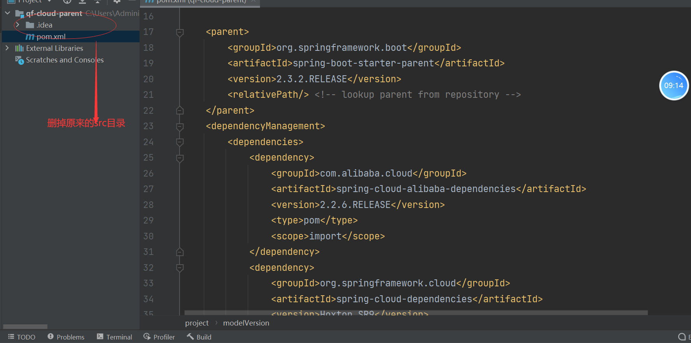Click the project panel horizontal scrollbar
Screen dimensions: 691x343
tap(25, 326)
